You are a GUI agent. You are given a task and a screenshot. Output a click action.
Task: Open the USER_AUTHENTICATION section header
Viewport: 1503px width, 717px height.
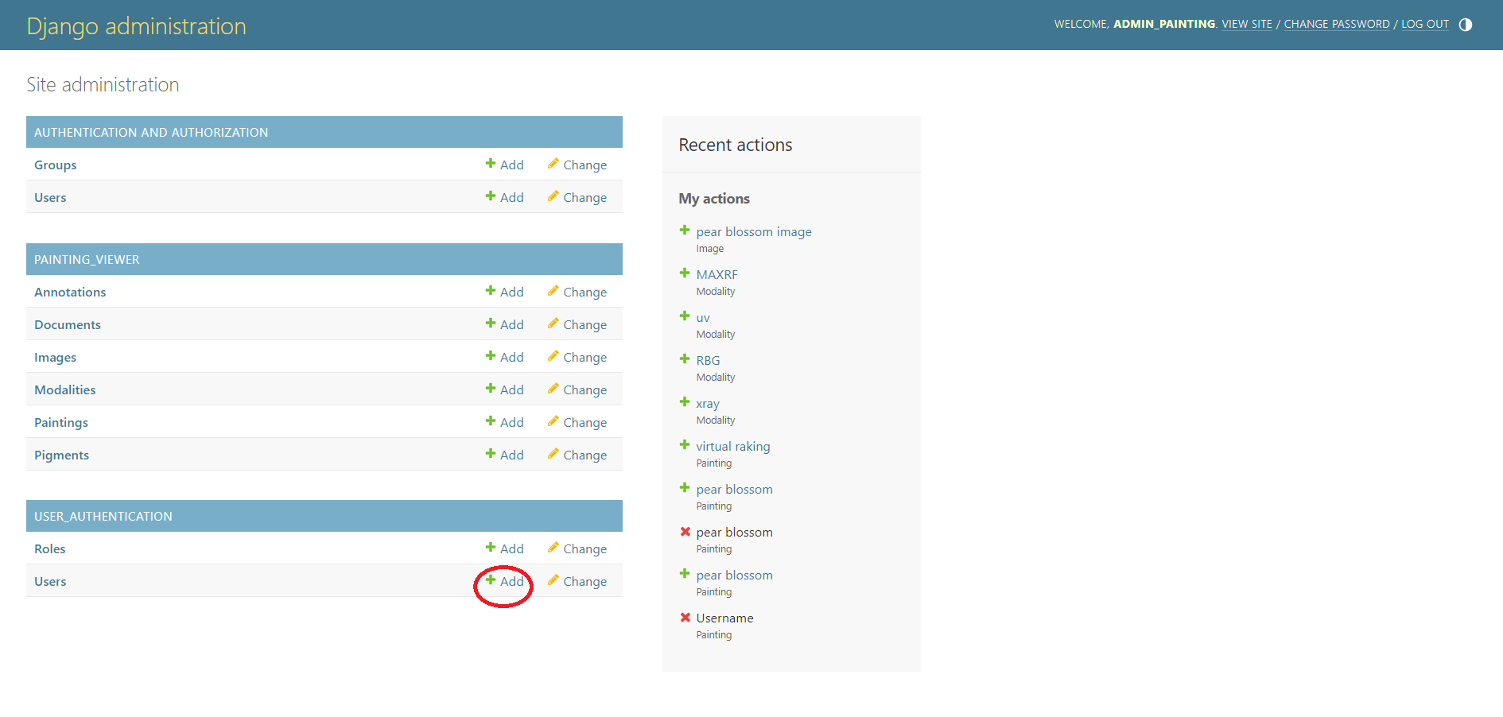point(103,517)
